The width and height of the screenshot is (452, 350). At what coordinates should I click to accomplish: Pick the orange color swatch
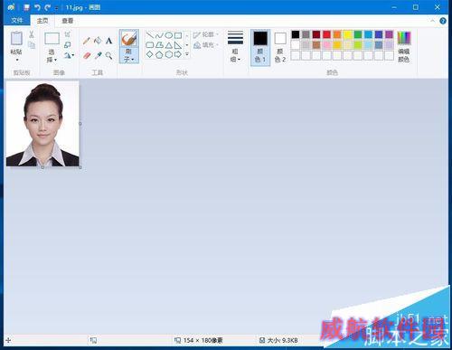click(337, 34)
